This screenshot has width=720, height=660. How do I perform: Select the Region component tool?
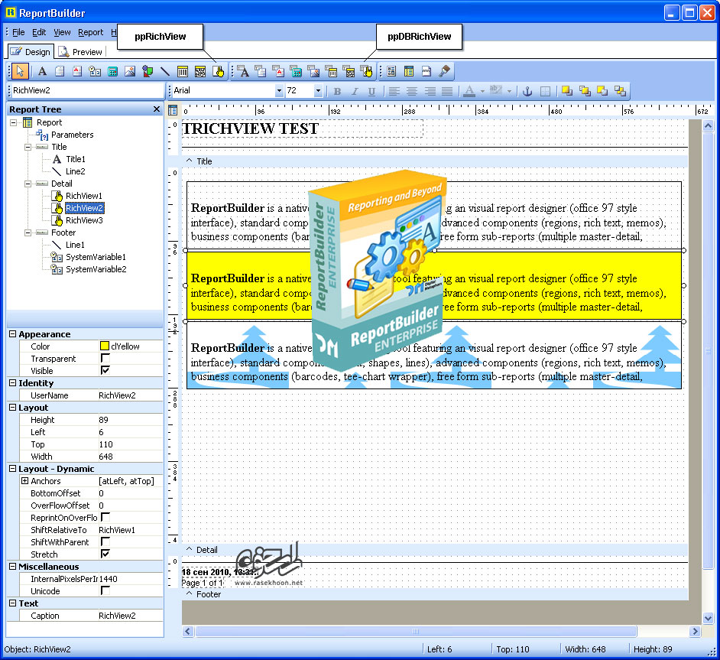pyautogui.click(x=391, y=71)
